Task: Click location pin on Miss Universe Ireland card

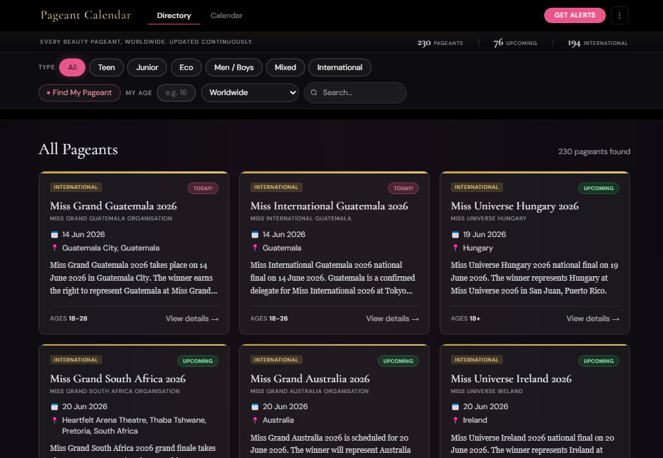Action: tap(455, 420)
